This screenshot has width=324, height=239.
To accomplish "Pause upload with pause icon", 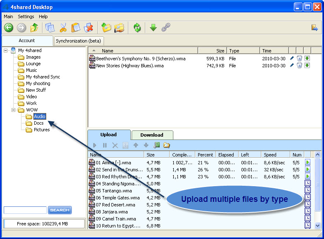I will pos(105,145).
